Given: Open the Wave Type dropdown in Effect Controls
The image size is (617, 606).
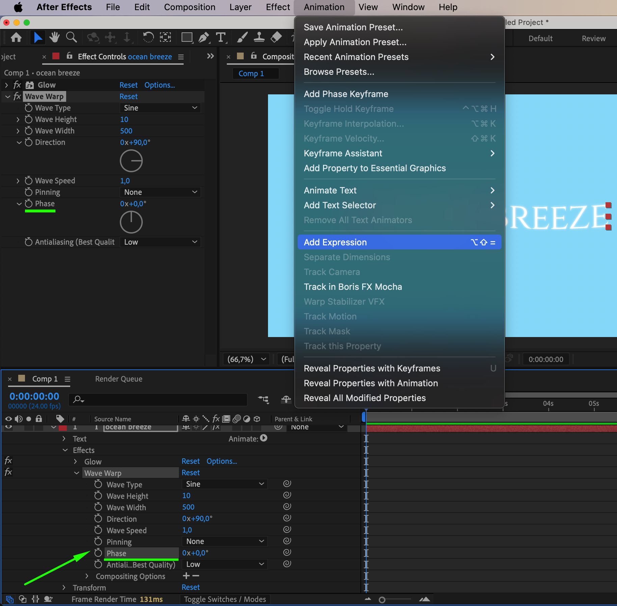Looking at the screenshot, I should click(x=160, y=108).
